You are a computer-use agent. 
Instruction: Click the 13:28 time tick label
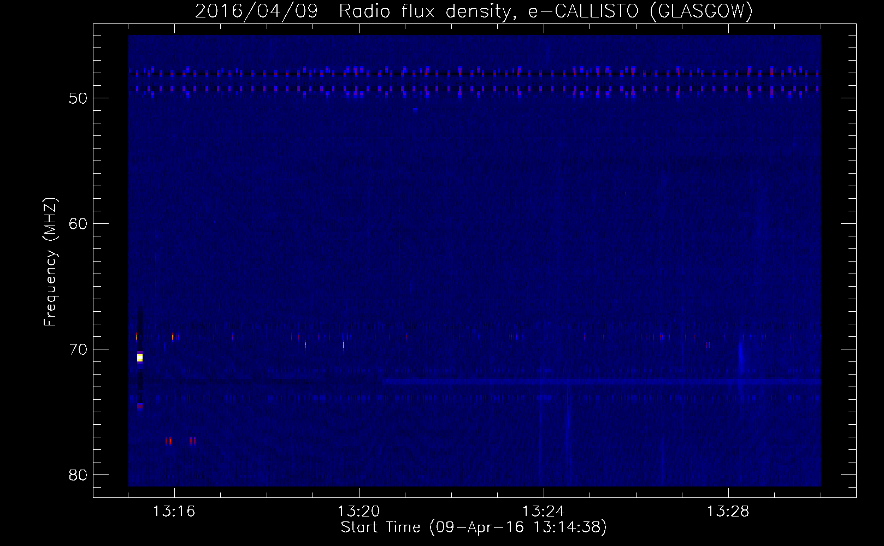point(728,512)
